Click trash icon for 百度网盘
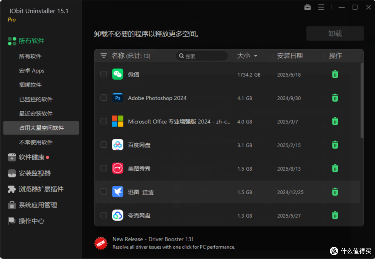The image size is (375, 259). click(x=335, y=145)
